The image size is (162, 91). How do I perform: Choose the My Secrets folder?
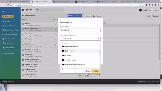click(x=80, y=55)
